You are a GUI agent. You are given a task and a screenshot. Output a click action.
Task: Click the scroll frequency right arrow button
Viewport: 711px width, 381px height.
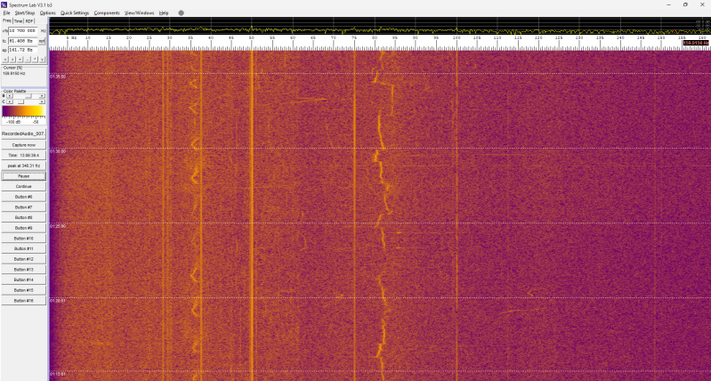coord(12,60)
